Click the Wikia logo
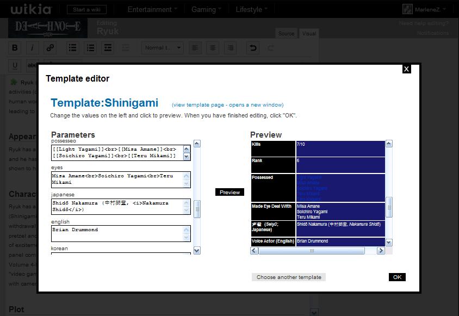 (x=30, y=9)
